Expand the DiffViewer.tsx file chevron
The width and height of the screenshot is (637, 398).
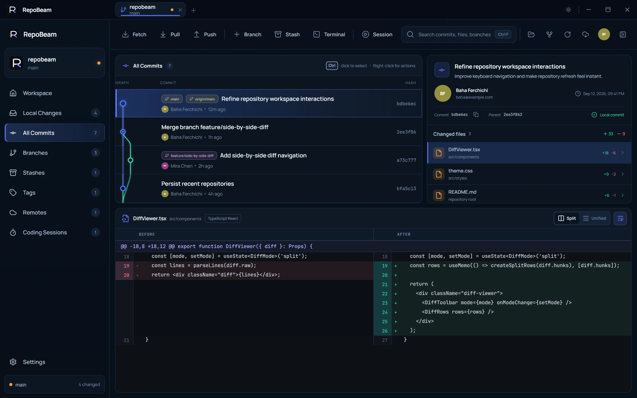pyautogui.click(x=622, y=153)
